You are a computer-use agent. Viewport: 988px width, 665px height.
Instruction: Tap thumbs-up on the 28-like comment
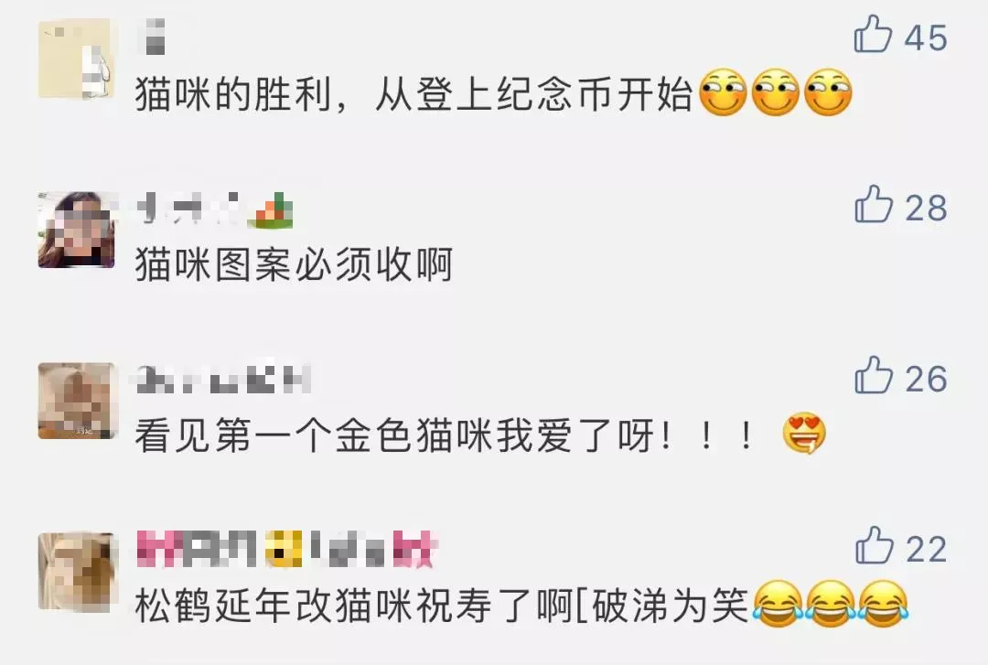coord(874,204)
